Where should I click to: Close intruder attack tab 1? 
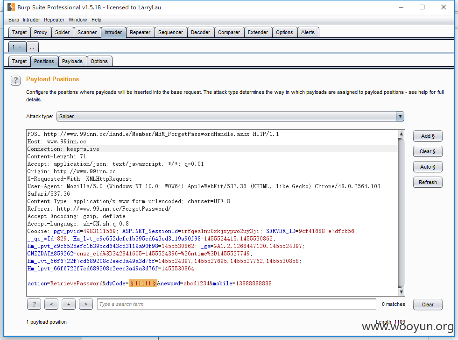[x=20, y=47]
